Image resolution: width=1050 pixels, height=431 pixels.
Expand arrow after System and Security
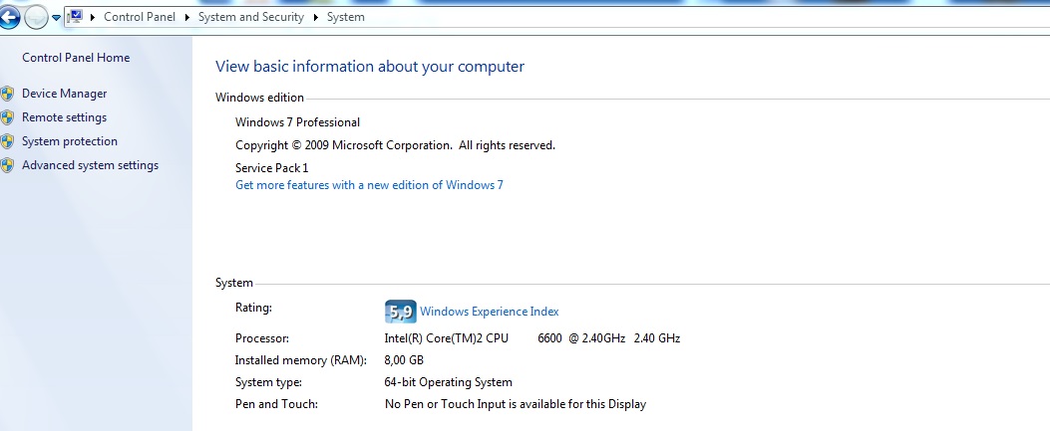315,17
